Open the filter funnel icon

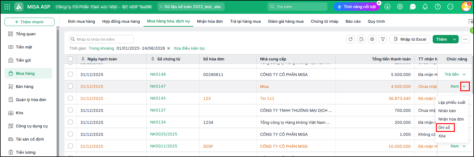(383, 39)
